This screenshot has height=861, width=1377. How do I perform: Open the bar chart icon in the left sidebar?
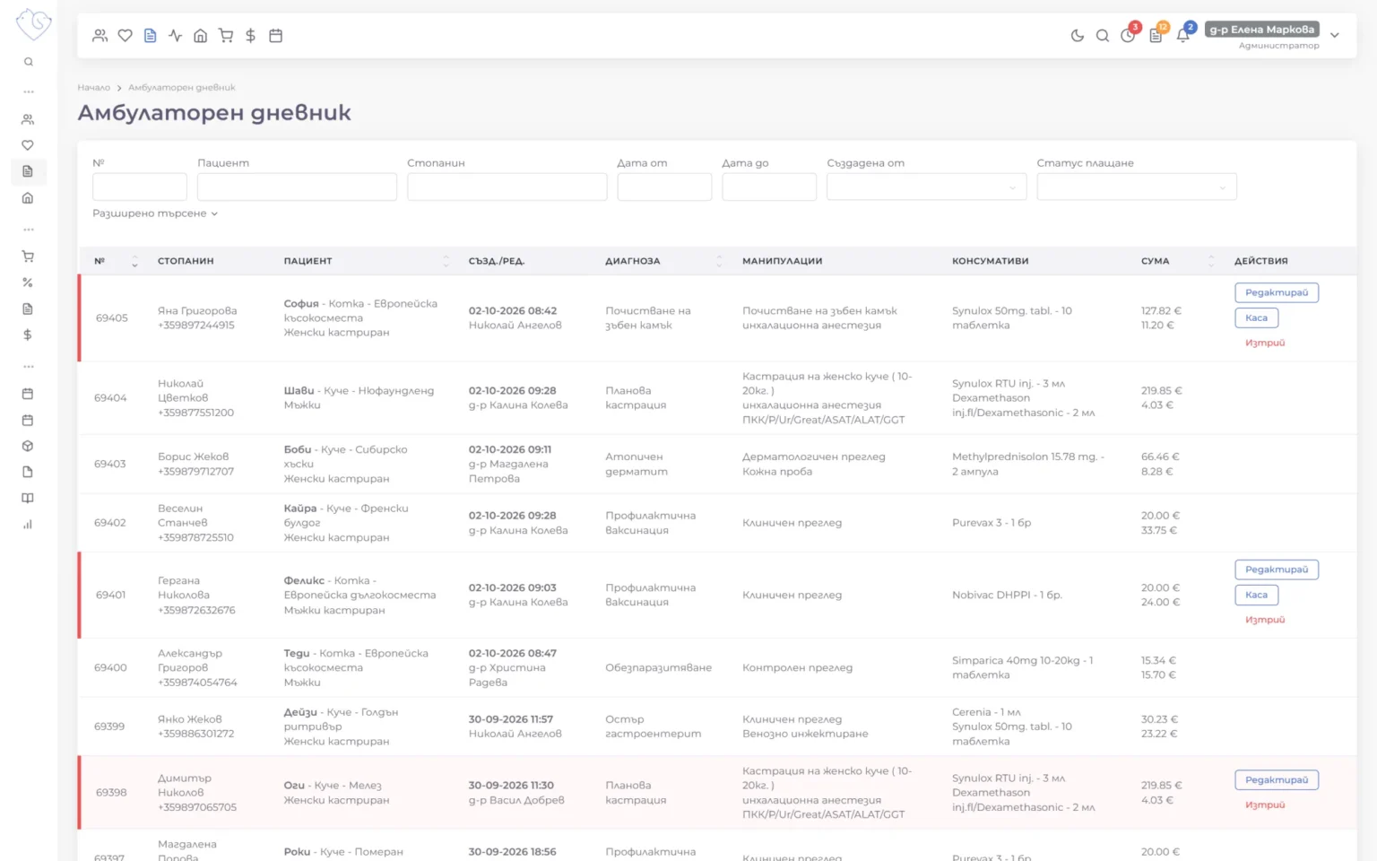(x=28, y=525)
